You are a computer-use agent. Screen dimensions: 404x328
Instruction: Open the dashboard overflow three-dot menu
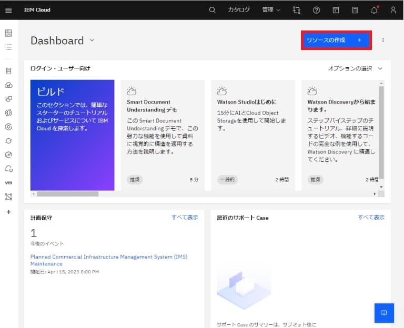click(x=382, y=40)
